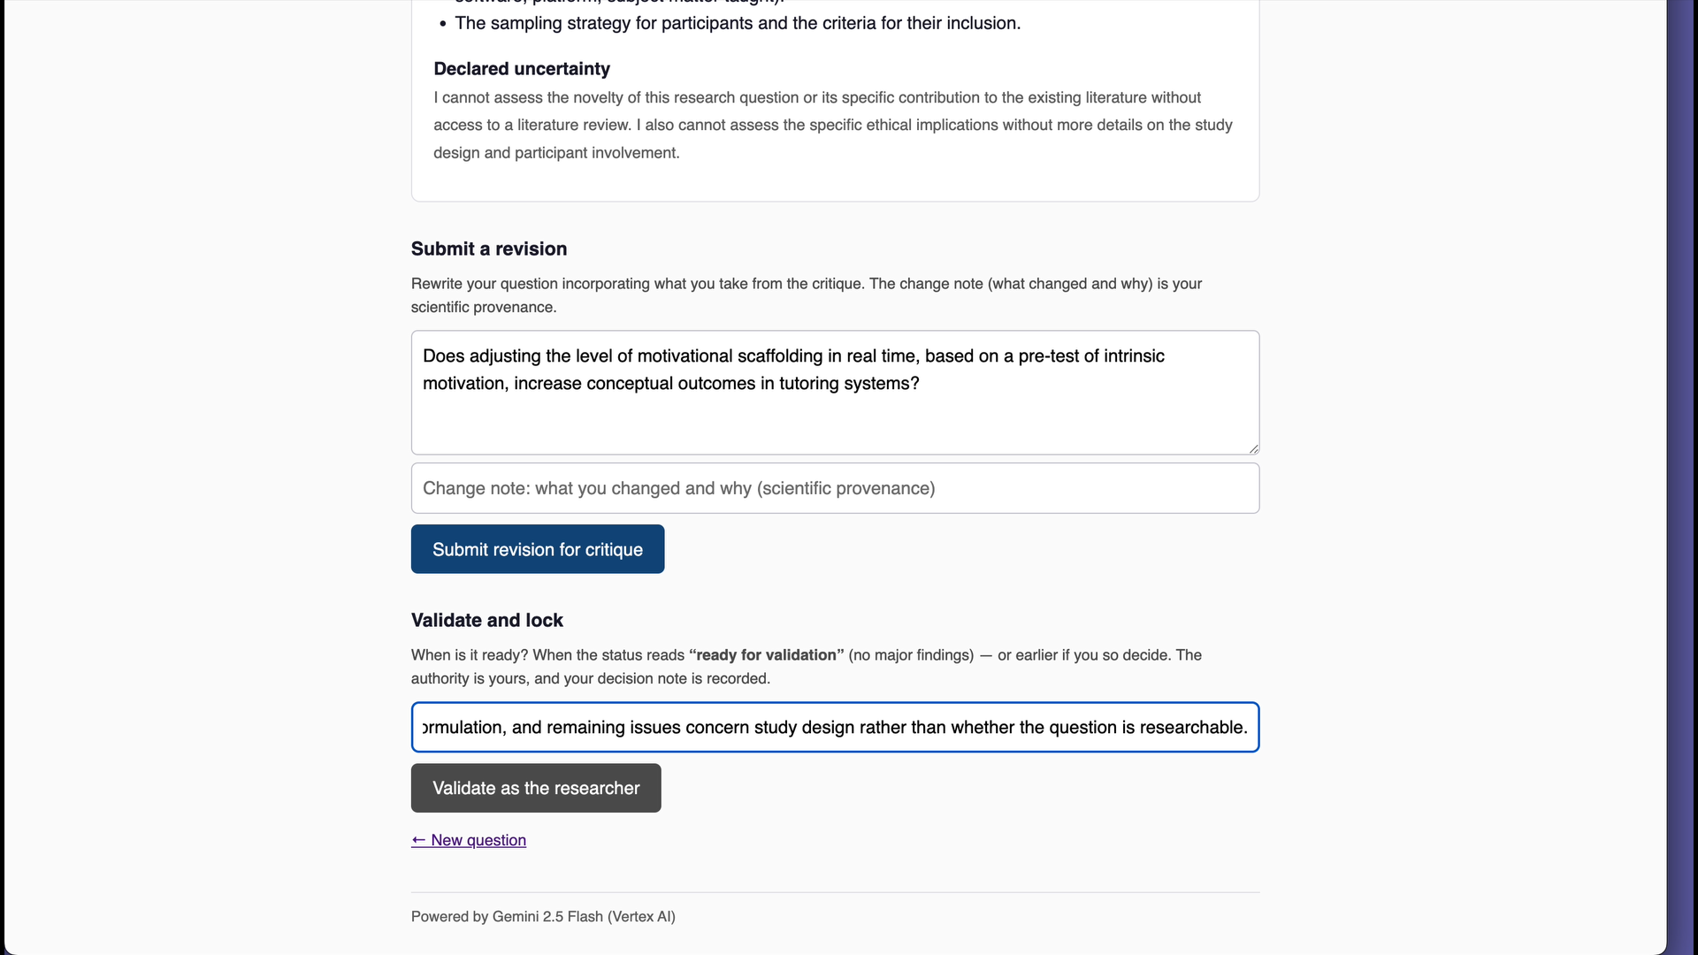Click the rewrite your question instructions
This screenshot has width=1698, height=955.
click(x=807, y=295)
